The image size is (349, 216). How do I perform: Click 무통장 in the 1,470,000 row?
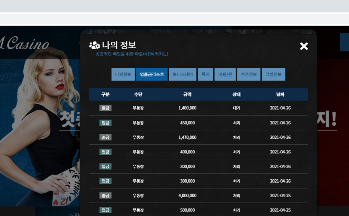(138, 138)
